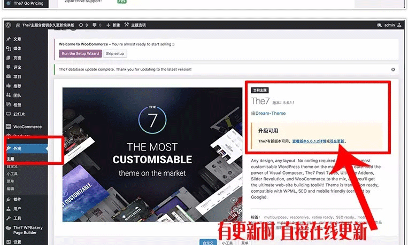
Task: Open site home icon in admin bar
Action: [18, 25]
